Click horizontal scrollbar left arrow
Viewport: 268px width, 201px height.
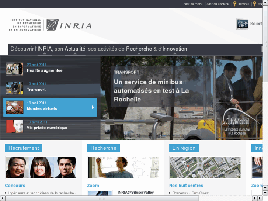click(x=2, y=198)
